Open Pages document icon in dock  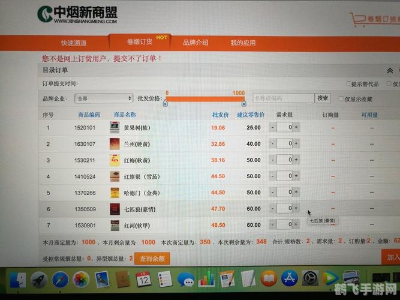tap(227, 278)
